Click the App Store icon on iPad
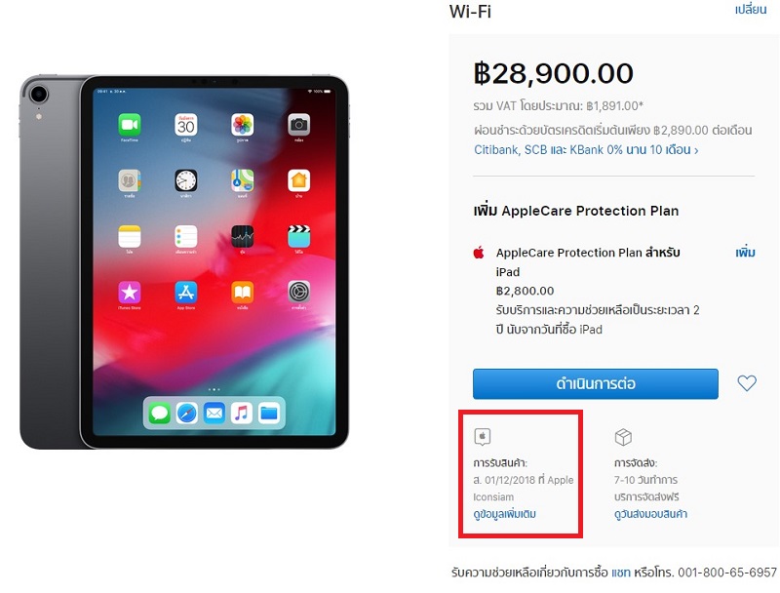The height and width of the screenshot is (593, 780). (186, 292)
